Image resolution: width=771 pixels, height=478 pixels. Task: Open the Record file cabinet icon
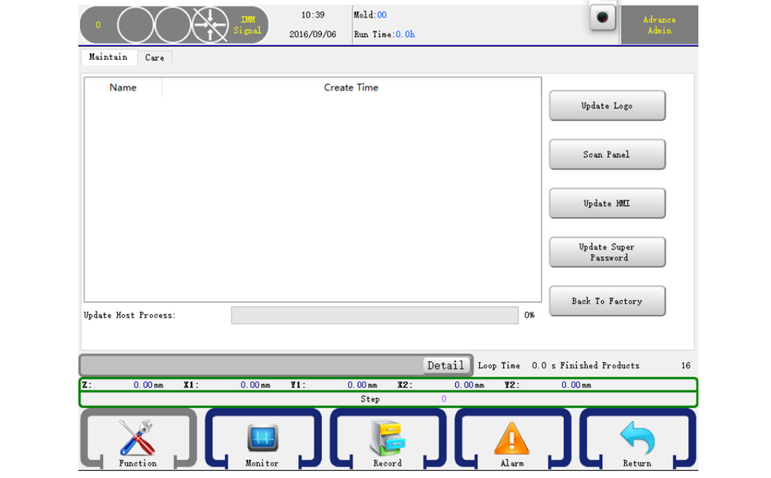click(387, 439)
